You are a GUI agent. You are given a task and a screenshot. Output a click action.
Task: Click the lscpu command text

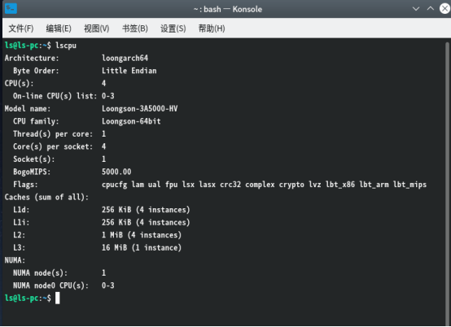click(66, 46)
